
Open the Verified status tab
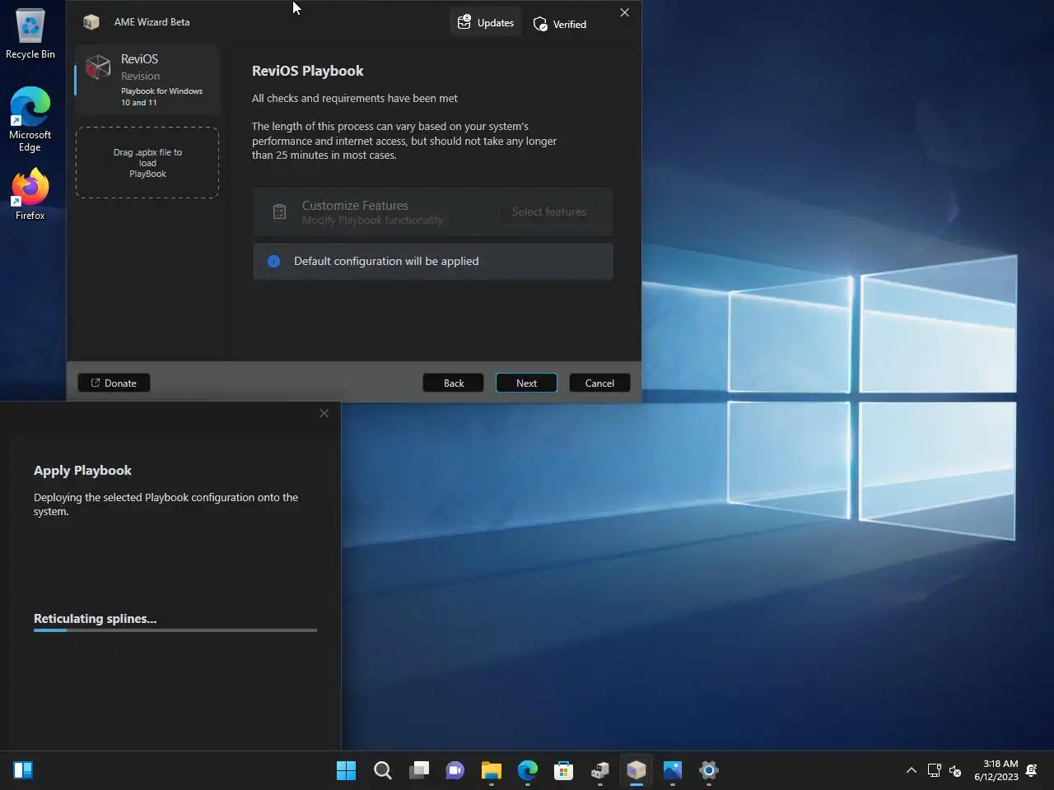click(560, 24)
